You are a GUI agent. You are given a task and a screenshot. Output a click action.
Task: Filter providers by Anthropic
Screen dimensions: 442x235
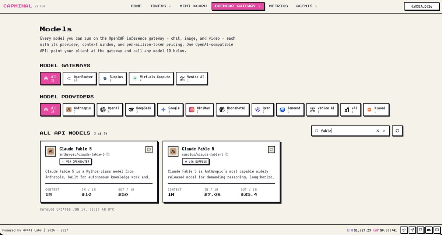[x=79, y=110]
